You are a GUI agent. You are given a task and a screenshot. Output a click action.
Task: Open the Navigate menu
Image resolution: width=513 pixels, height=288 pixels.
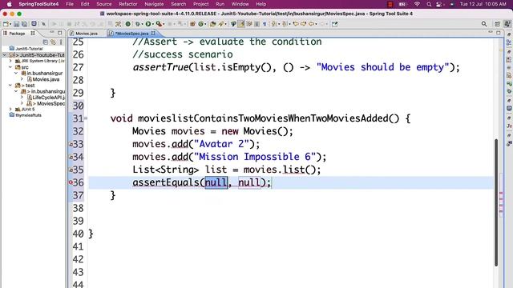click(x=154, y=4)
